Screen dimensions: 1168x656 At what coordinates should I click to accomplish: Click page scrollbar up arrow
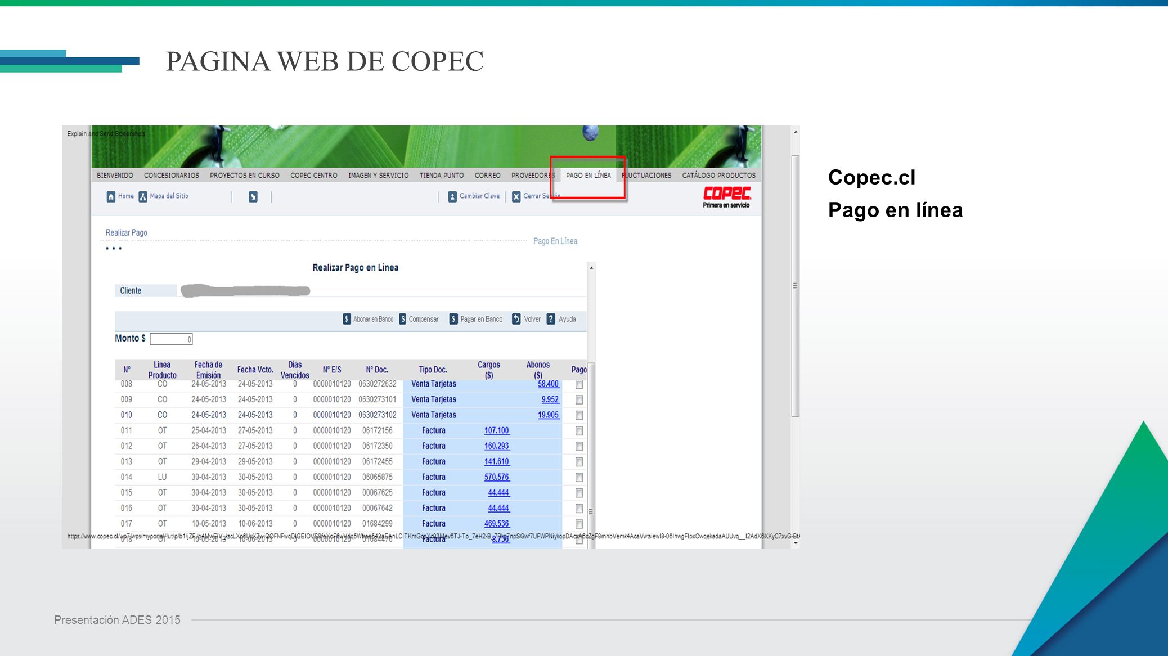(x=796, y=132)
